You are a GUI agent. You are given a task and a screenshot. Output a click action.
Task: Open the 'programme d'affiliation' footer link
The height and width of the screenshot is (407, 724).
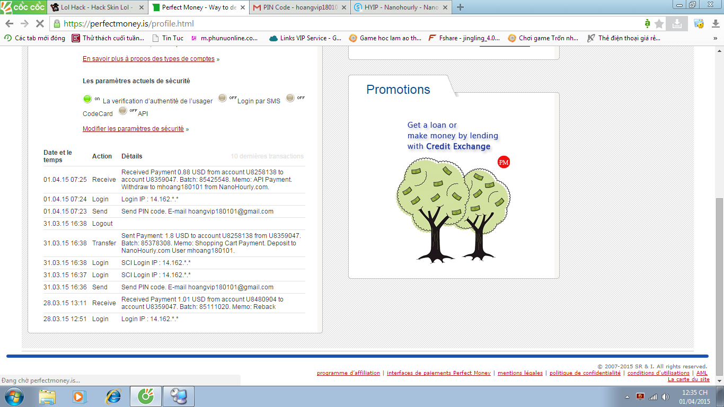(x=348, y=373)
